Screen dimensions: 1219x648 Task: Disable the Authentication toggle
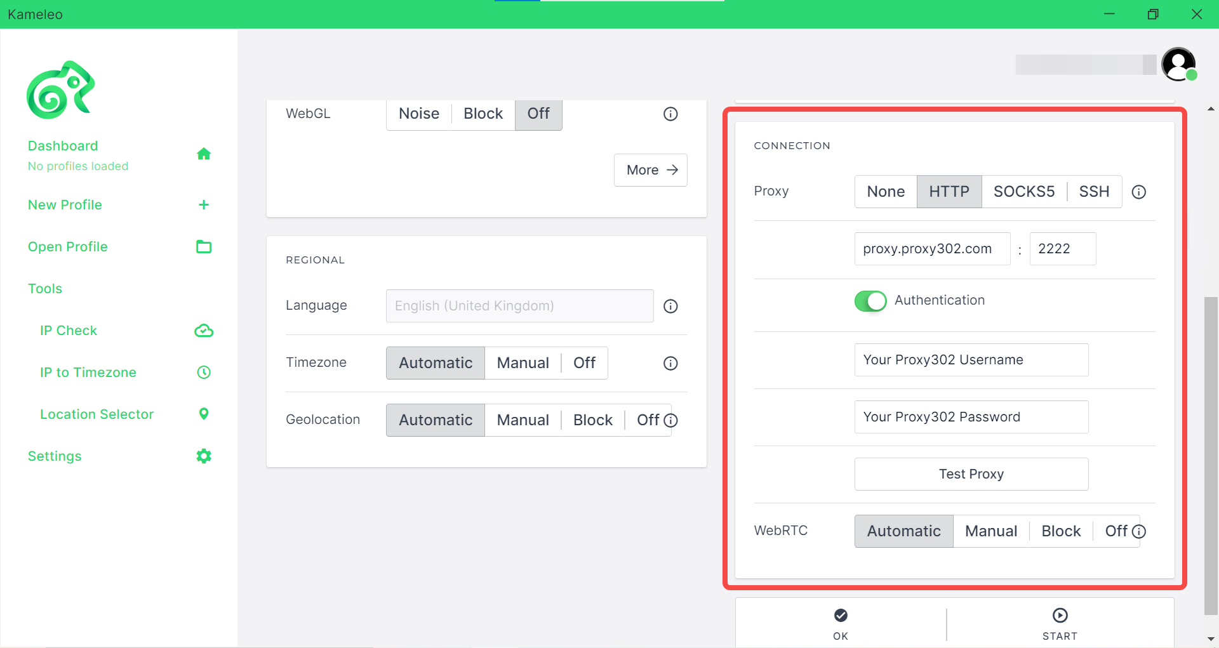[x=870, y=301]
